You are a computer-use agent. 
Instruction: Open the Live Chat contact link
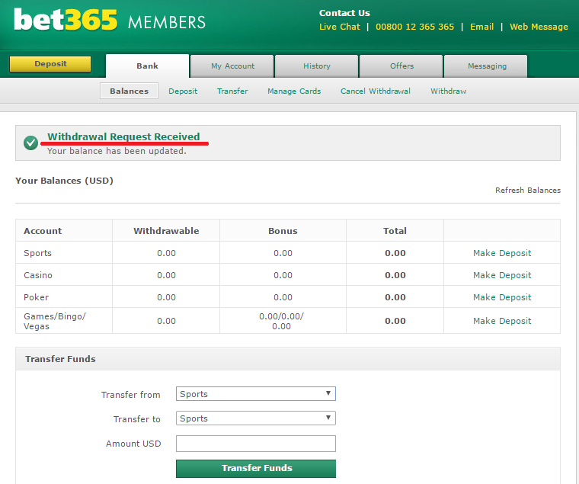pyautogui.click(x=339, y=27)
